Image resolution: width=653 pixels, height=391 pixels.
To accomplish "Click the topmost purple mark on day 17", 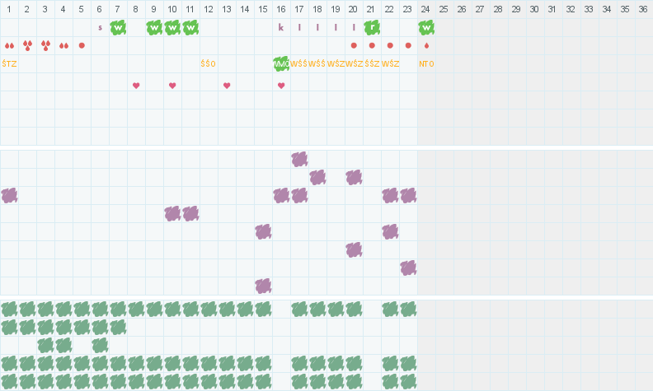I will tap(299, 159).
